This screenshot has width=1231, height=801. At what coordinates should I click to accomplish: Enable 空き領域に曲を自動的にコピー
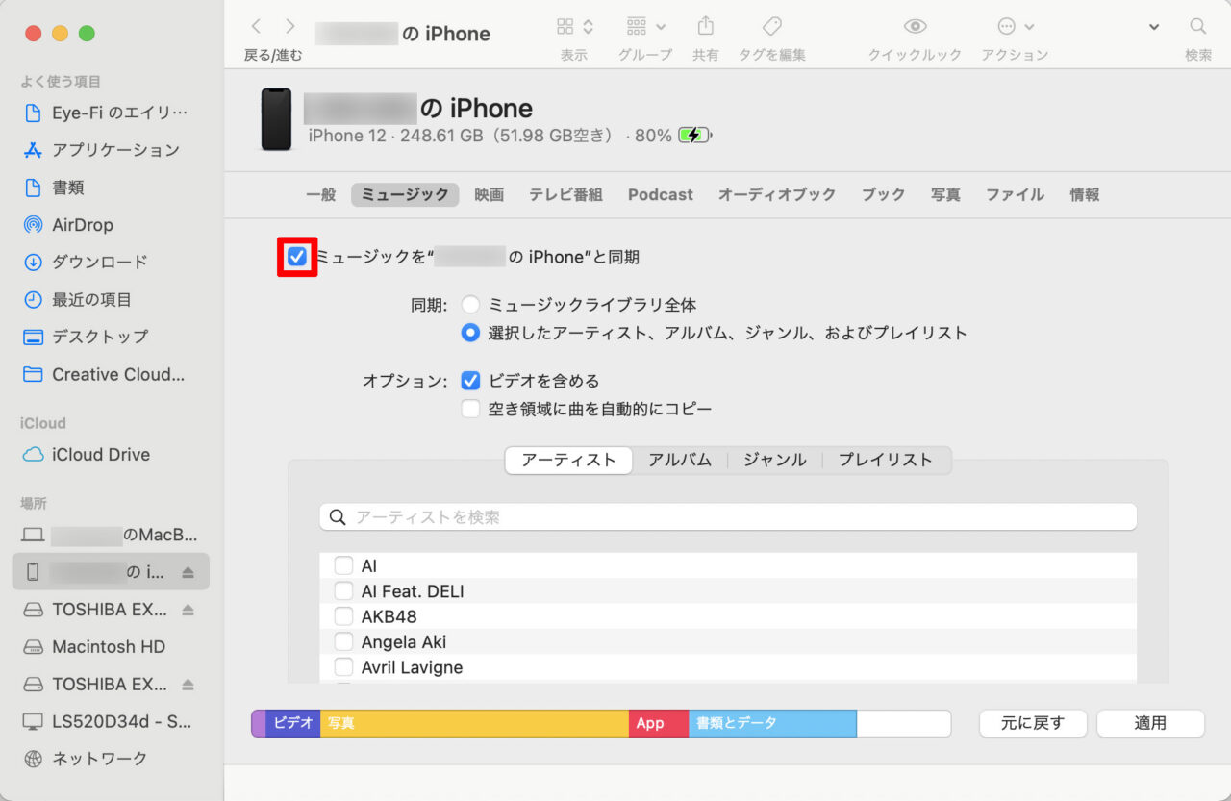click(470, 409)
